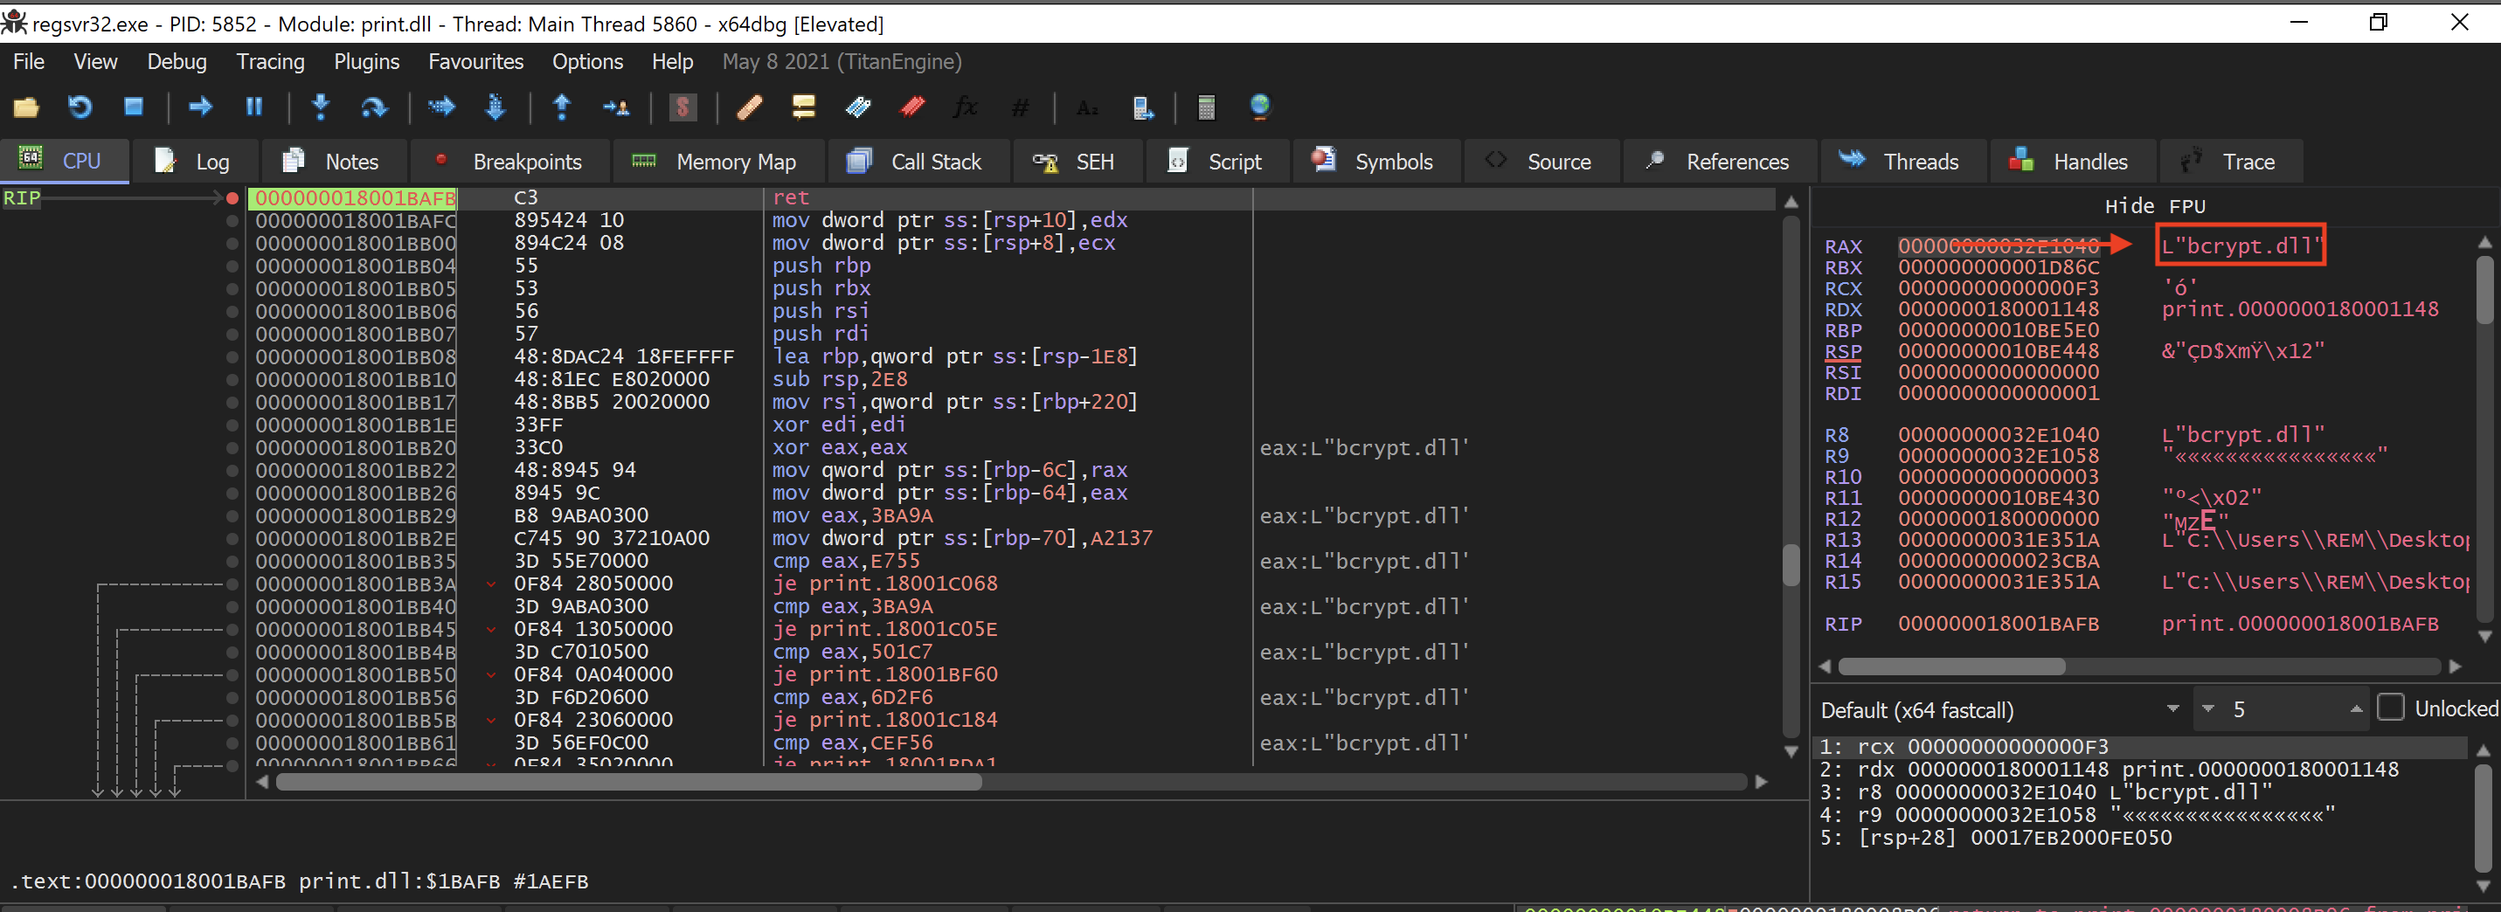
Task: Click the Run arrow icon
Action: point(200,107)
